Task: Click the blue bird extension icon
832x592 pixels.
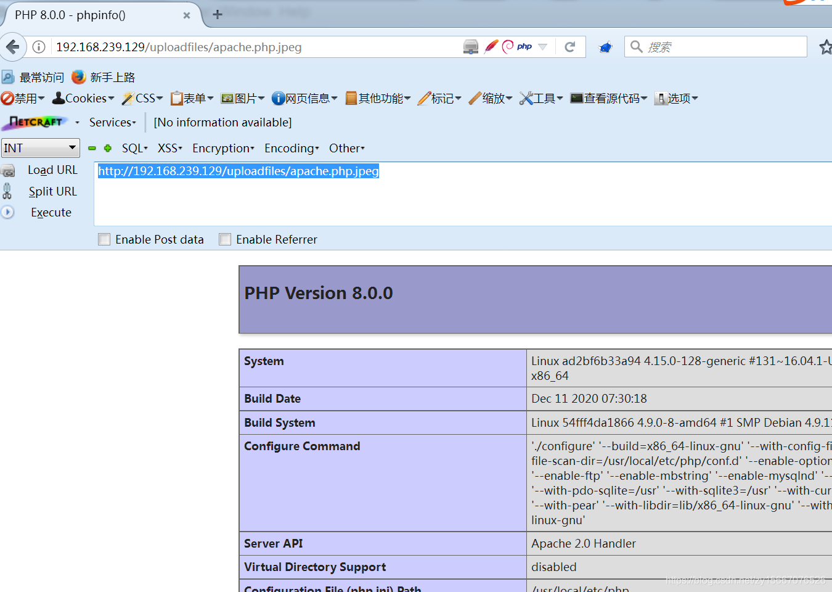Action: click(605, 47)
